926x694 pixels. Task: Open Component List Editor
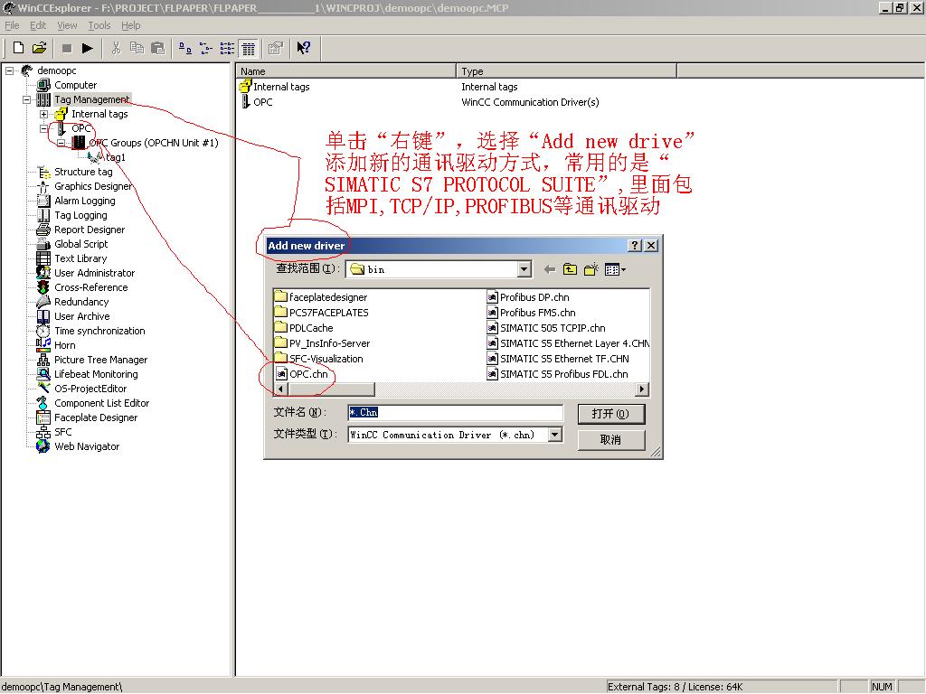tap(101, 403)
